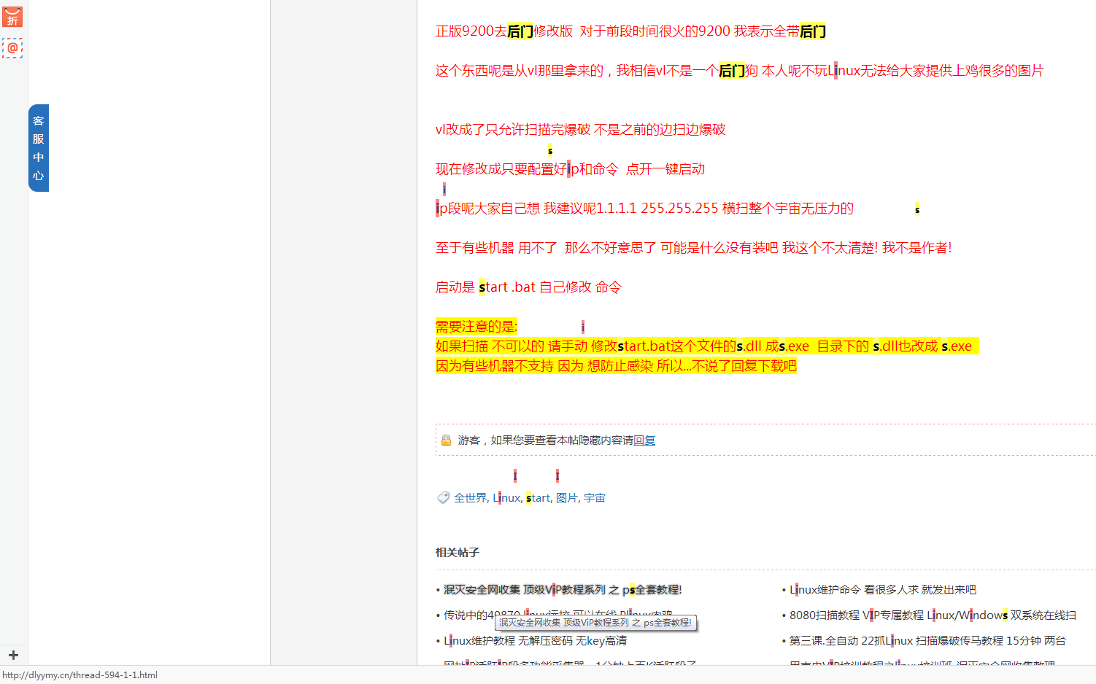
Task: Click the 回复 link in hidden content notice
Action: pos(644,440)
